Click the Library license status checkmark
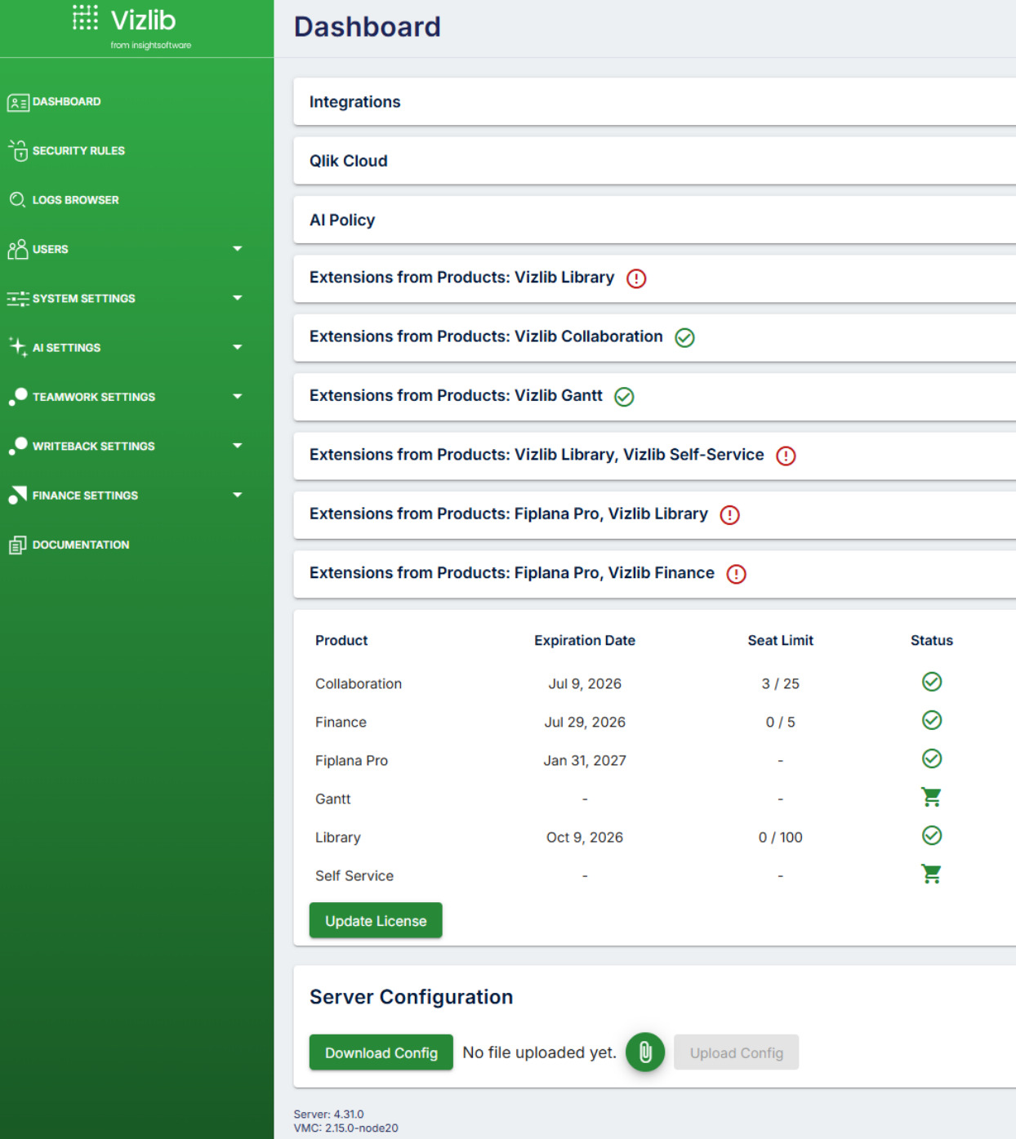This screenshot has width=1016, height=1139. (932, 835)
